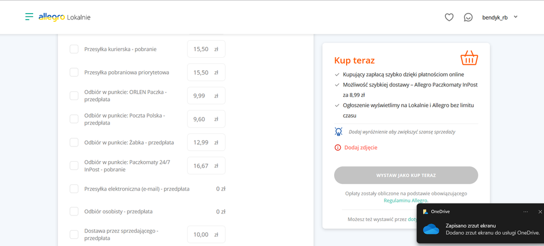544x246 pixels.
Task: Click the Allegro Lokalnie logo
Action: pos(64,17)
